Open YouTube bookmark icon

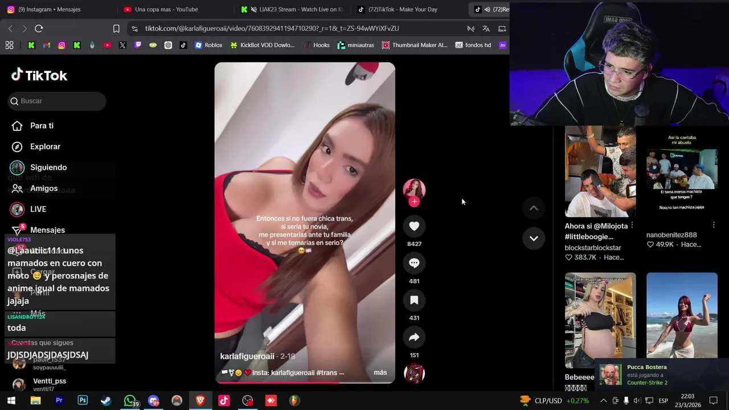tap(107, 45)
